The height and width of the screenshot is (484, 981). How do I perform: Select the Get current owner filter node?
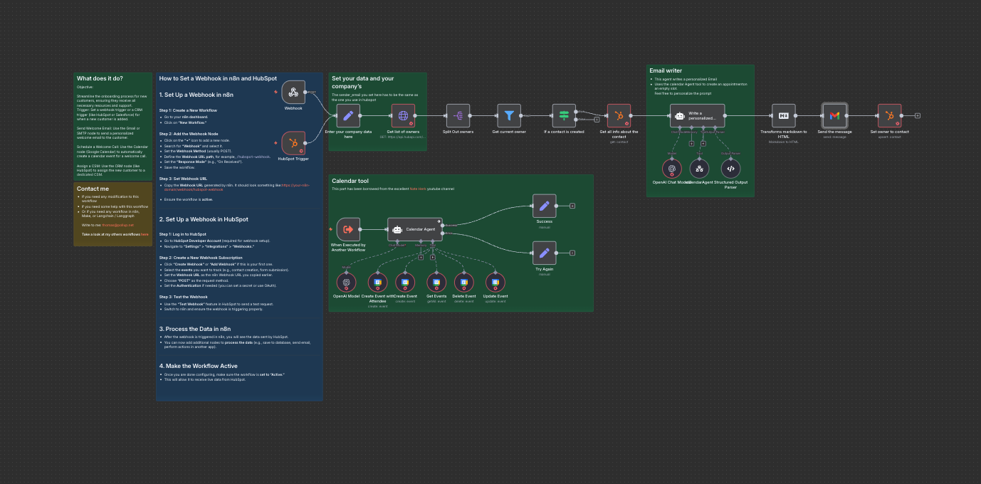pos(509,115)
